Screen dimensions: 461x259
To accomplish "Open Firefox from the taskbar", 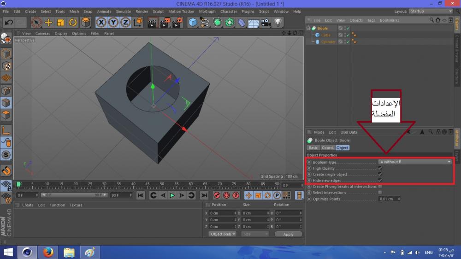I will click(x=48, y=252).
